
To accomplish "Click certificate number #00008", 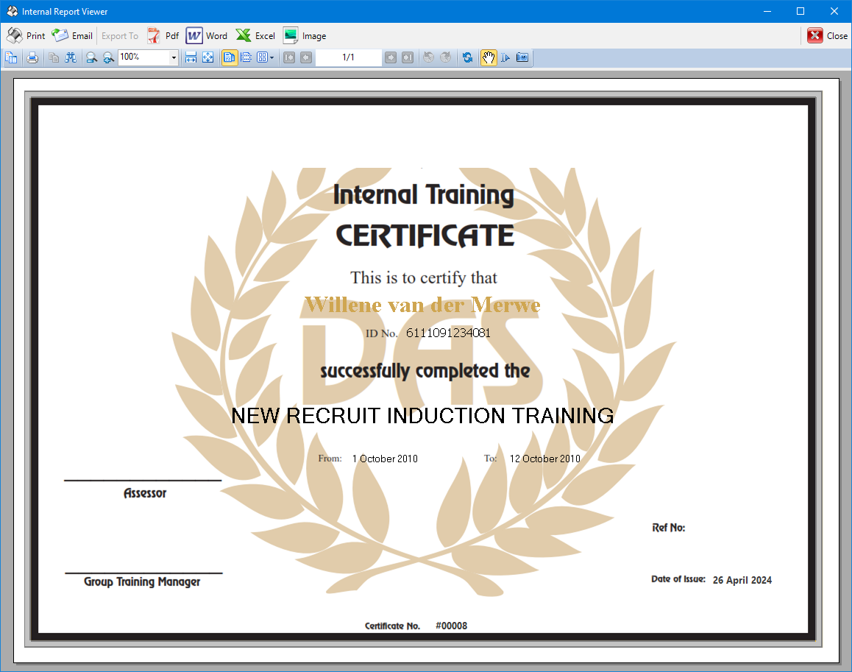I will [x=452, y=626].
